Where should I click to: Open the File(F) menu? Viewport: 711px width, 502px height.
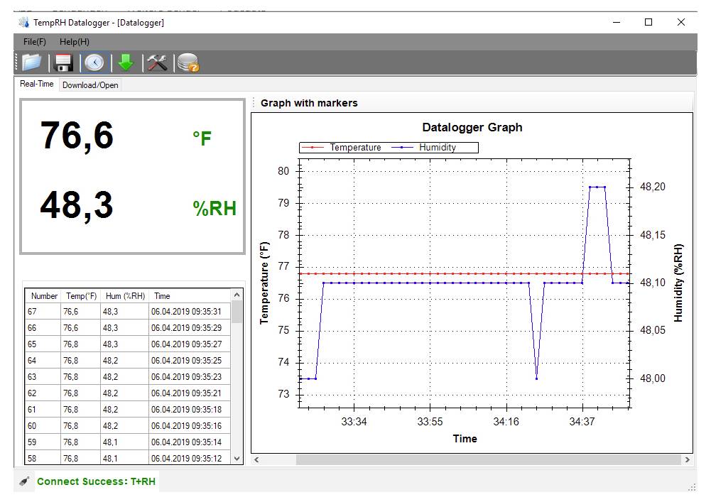tap(35, 42)
